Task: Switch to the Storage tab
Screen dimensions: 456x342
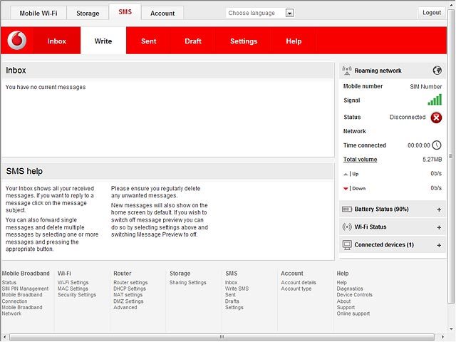Action: click(x=88, y=13)
